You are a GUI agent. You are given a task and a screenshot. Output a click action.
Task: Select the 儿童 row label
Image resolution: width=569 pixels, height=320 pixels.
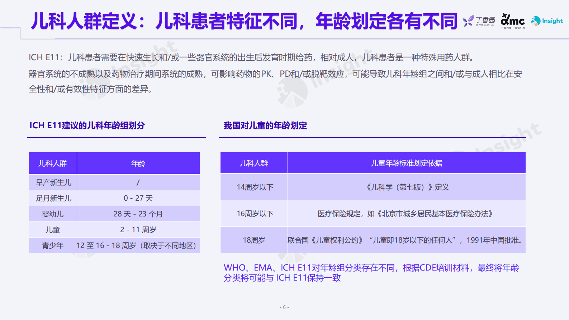(x=53, y=230)
